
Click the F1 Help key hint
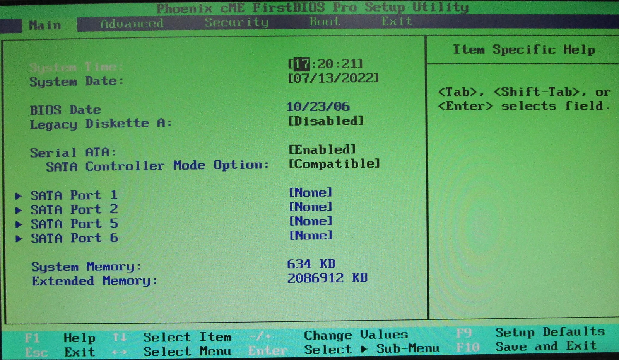pos(60,338)
